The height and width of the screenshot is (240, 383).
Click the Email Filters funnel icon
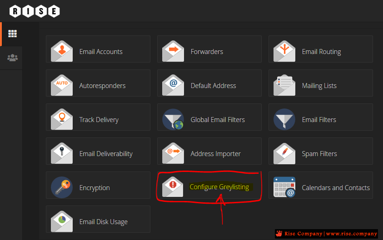click(284, 119)
